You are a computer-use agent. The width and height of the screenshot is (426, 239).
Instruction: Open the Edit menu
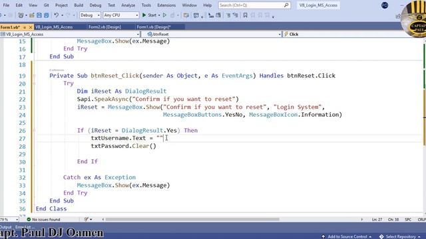(19, 5)
